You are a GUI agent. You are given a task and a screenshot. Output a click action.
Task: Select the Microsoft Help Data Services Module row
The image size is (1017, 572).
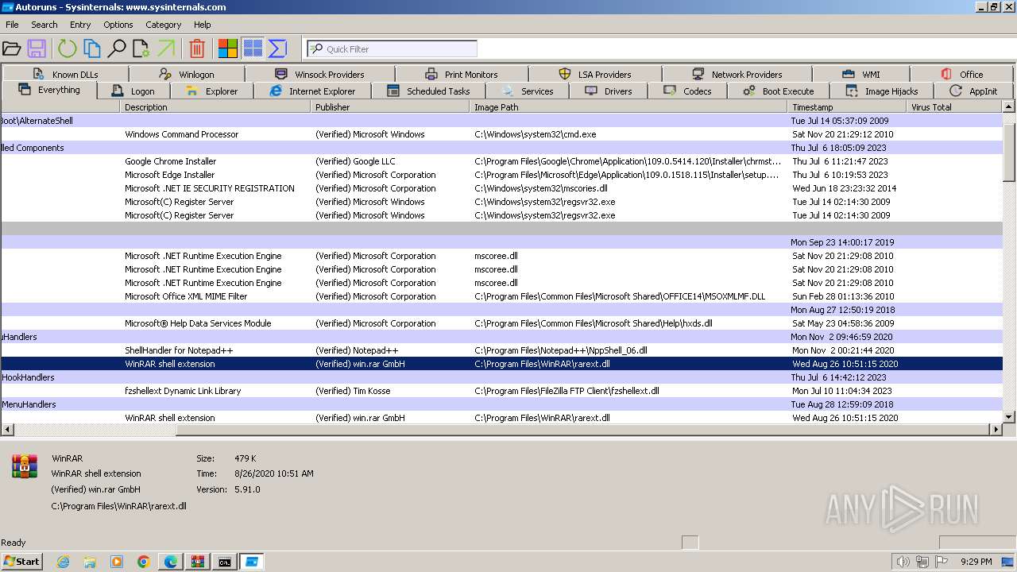pyautogui.click(x=502, y=323)
